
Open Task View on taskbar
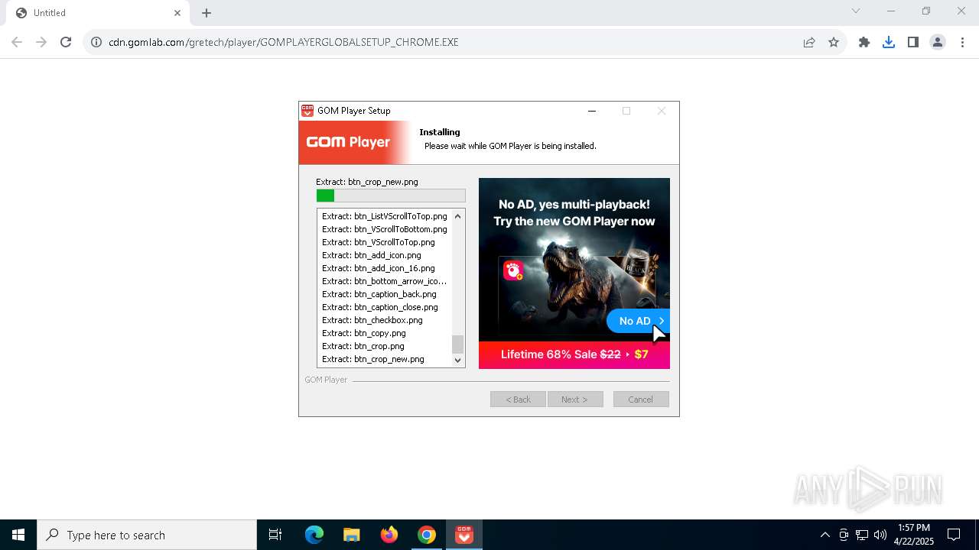[275, 535]
